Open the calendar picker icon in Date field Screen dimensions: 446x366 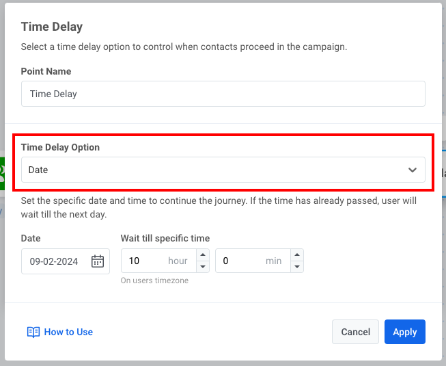(98, 261)
